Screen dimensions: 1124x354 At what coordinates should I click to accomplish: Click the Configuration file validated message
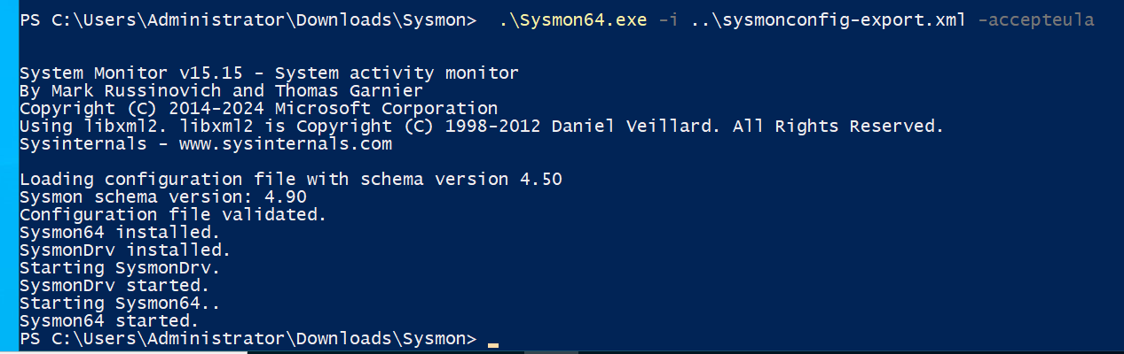[x=172, y=214]
